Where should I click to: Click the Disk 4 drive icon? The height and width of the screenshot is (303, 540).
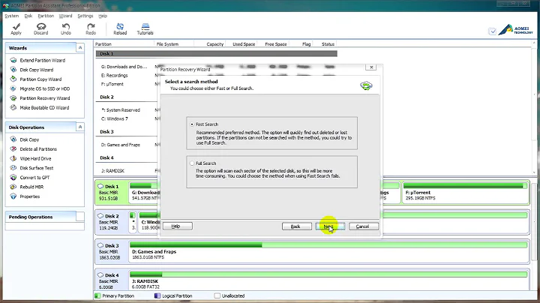pyautogui.click(x=100, y=275)
